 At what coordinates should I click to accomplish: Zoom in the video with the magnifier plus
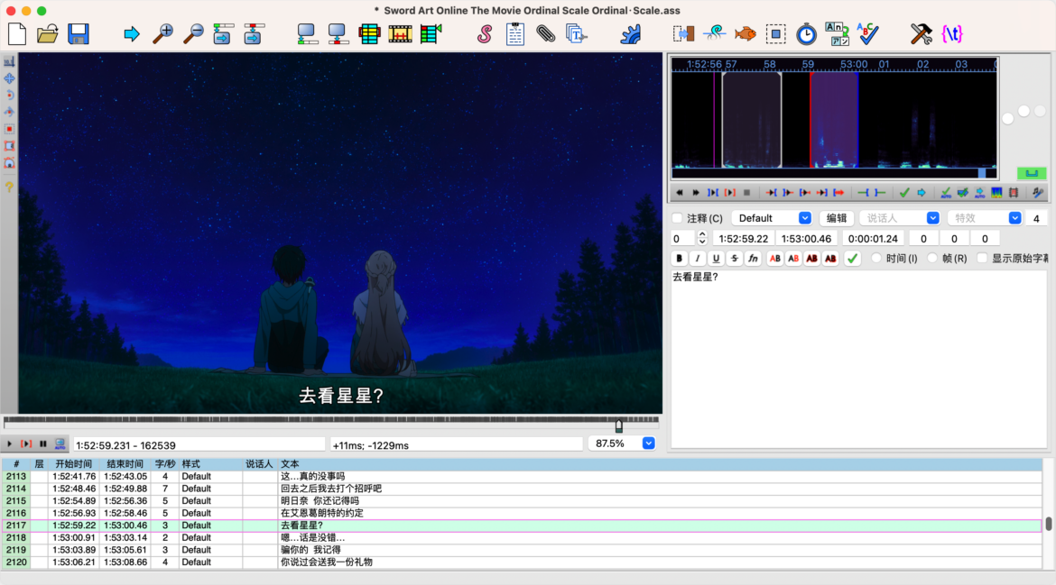tap(162, 33)
